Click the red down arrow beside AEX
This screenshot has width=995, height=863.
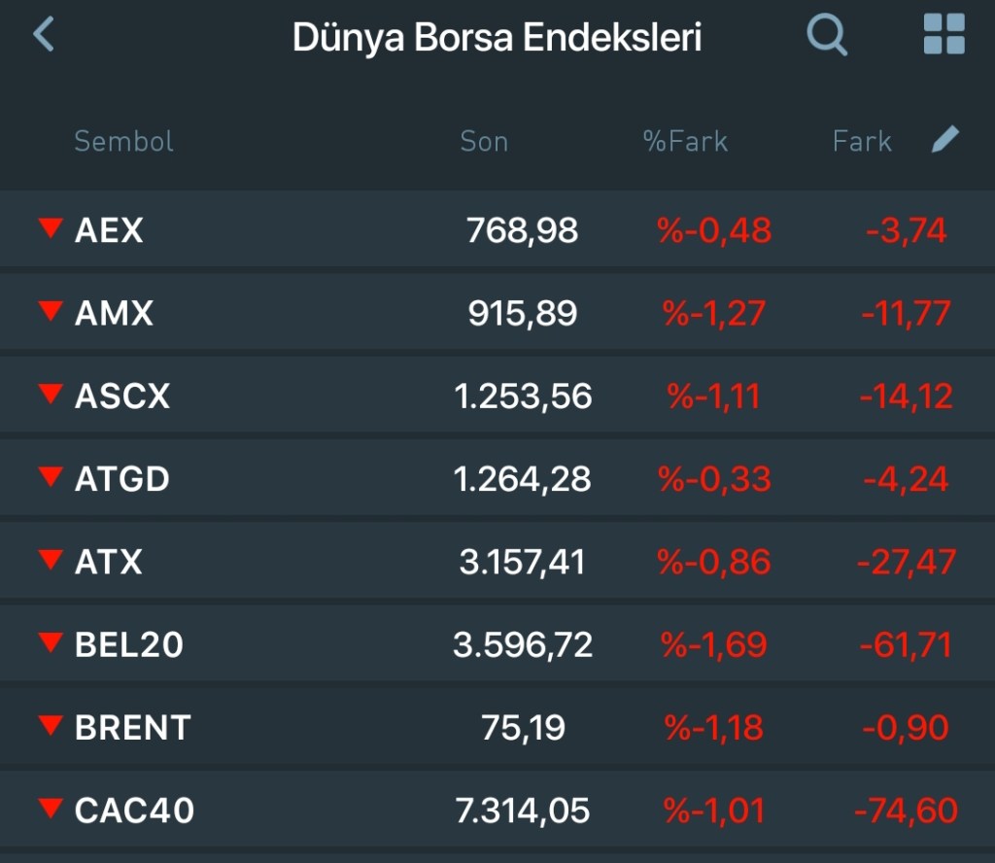pos(50,228)
